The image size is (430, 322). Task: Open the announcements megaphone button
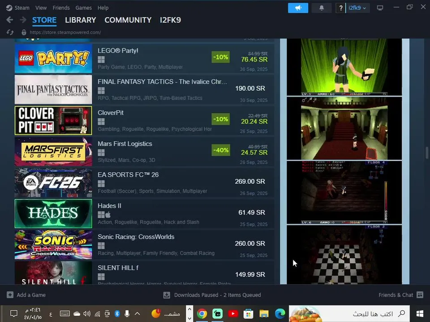(298, 8)
